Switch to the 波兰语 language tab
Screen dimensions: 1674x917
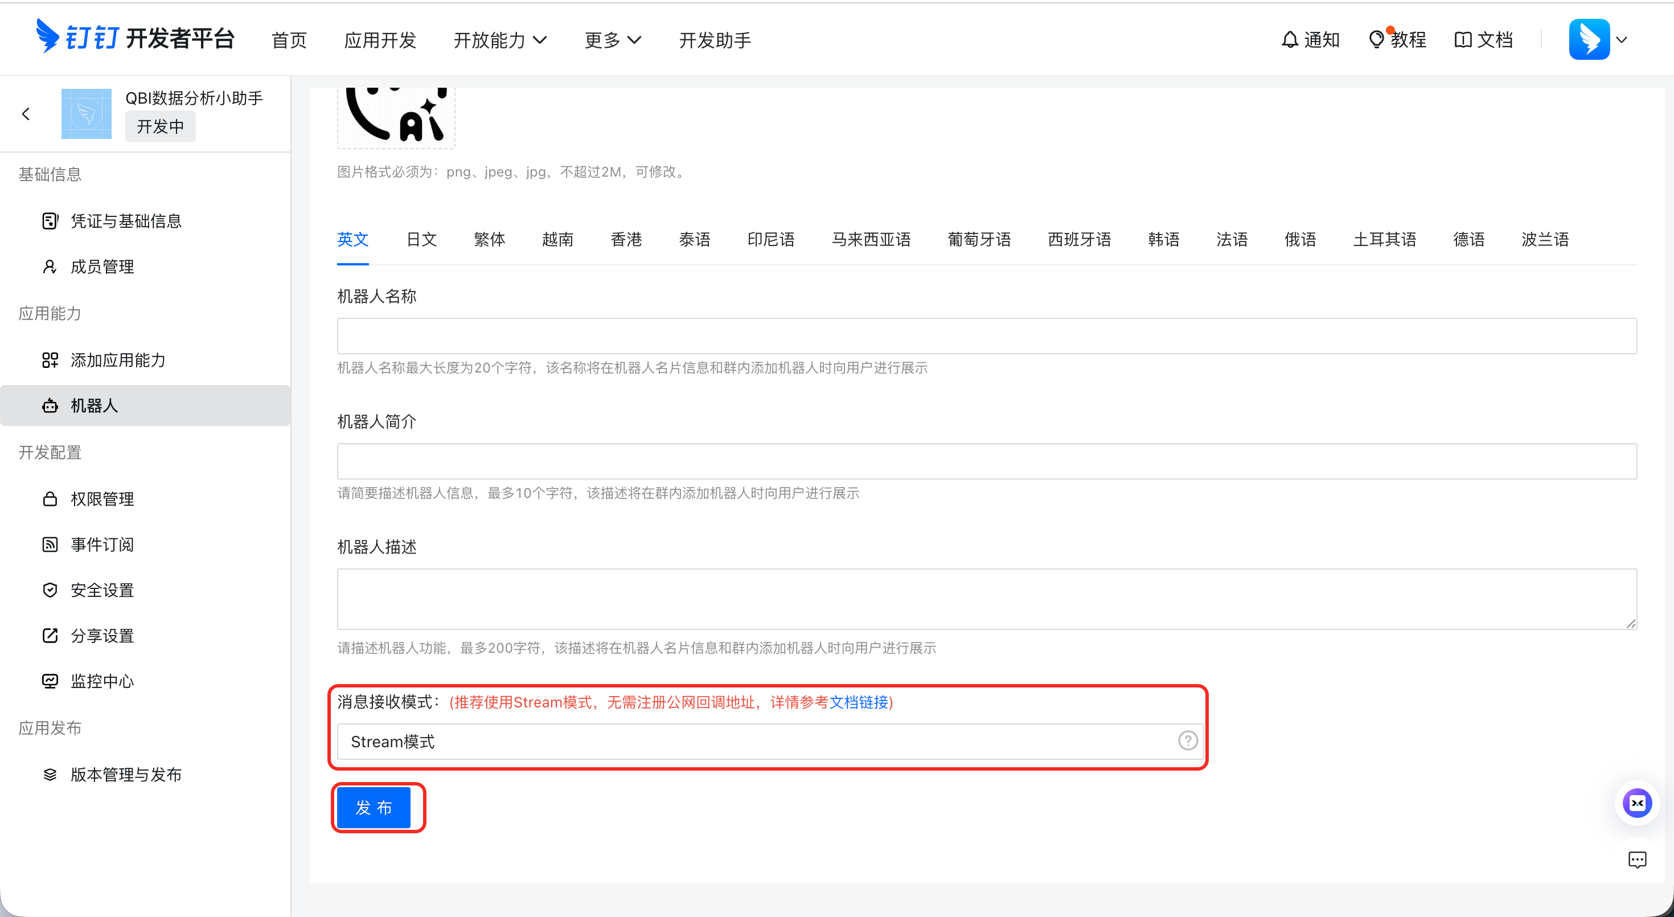(x=1545, y=240)
